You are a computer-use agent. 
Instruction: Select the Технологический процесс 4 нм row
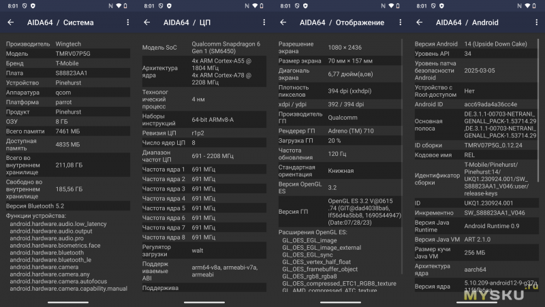(x=204, y=99)
